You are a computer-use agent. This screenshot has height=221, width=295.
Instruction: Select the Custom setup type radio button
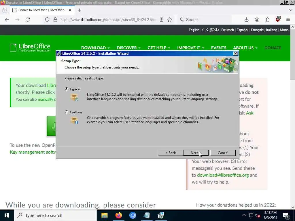(67, 112)
